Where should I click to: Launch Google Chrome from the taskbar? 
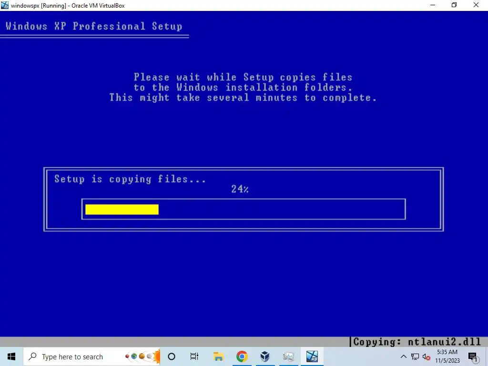242,356
